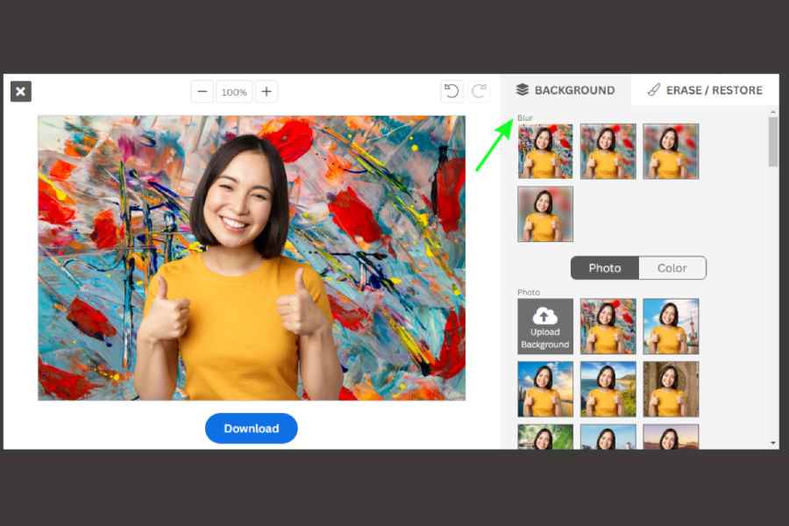Screen dimensions: 789x526
Task: Click the cloud upload icon
Action: 545,316
